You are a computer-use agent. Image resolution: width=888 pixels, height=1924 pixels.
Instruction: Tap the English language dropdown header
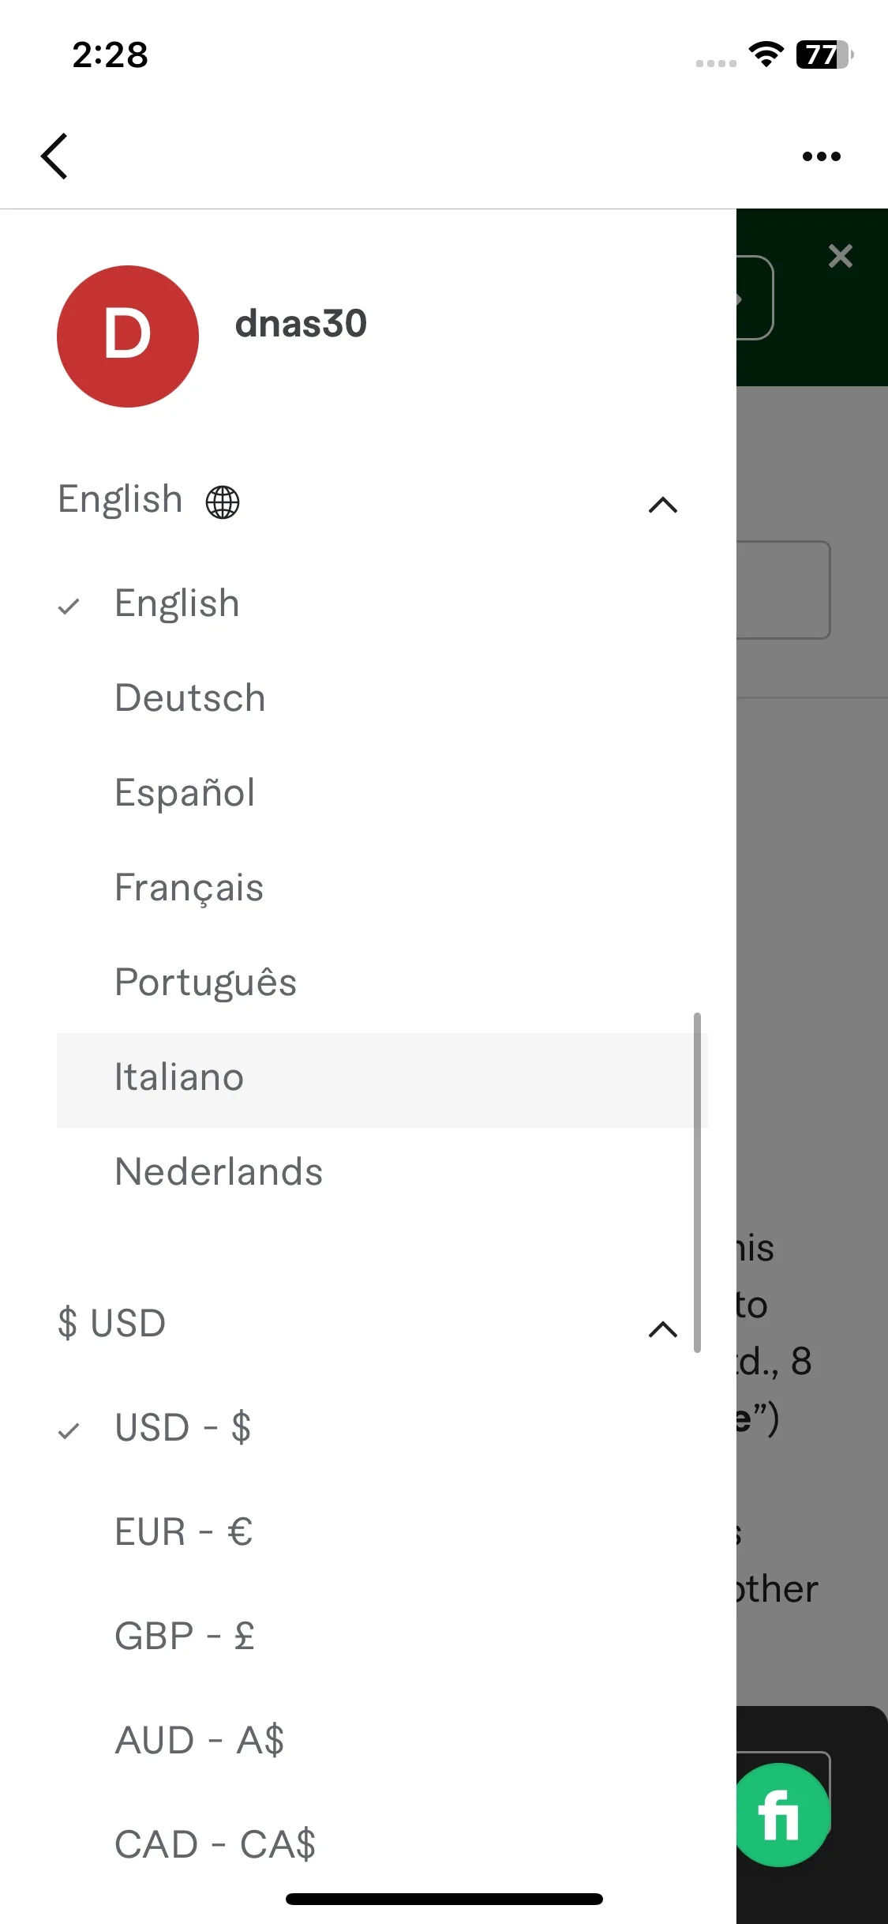[x=368, y=501]
